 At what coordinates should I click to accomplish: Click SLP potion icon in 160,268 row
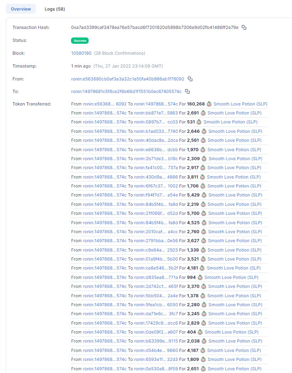(x=209, y=104)
